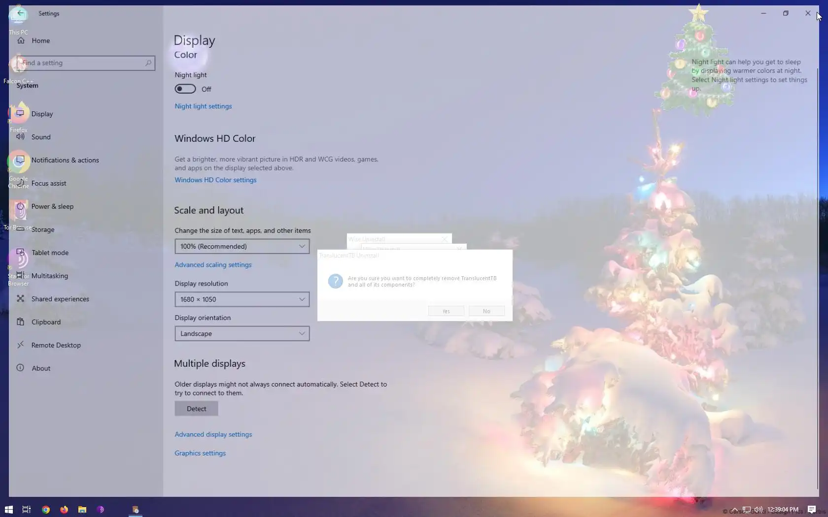The height and width of the screenshot is (517, 828).
Task: Click the Clipboard icon
Action: click(20, 322)
